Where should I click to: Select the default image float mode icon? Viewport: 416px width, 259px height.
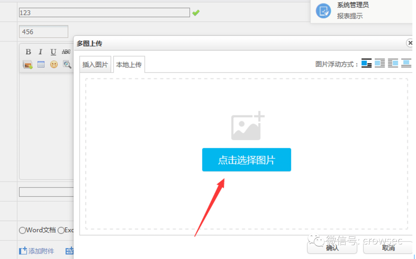pyautogui.click(x=366, y=63)
